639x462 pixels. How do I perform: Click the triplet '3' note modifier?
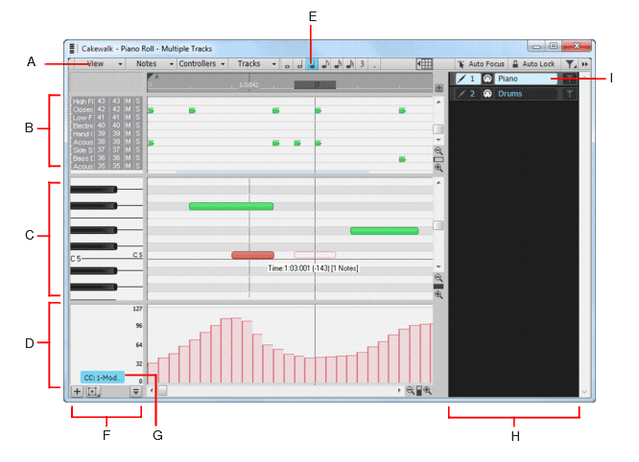(363, 64)
